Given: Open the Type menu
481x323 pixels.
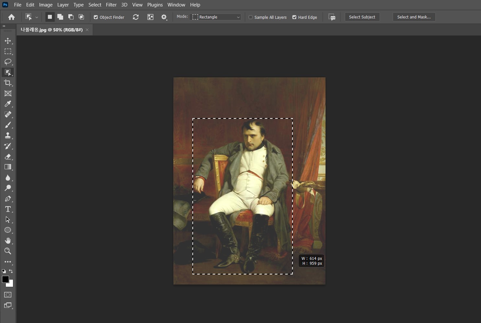Looking at the screenshot, I should click(x=78, y=5).
